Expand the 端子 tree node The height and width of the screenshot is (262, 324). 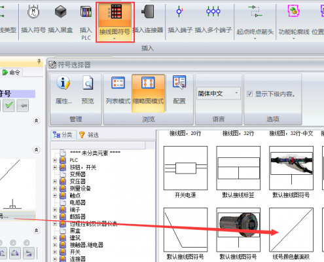click(55, 210)
